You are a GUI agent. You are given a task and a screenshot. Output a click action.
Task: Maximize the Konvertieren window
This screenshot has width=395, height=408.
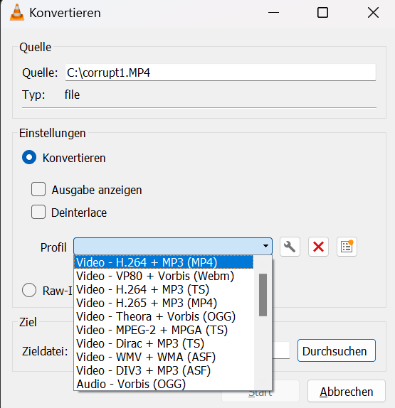point(322,13)
